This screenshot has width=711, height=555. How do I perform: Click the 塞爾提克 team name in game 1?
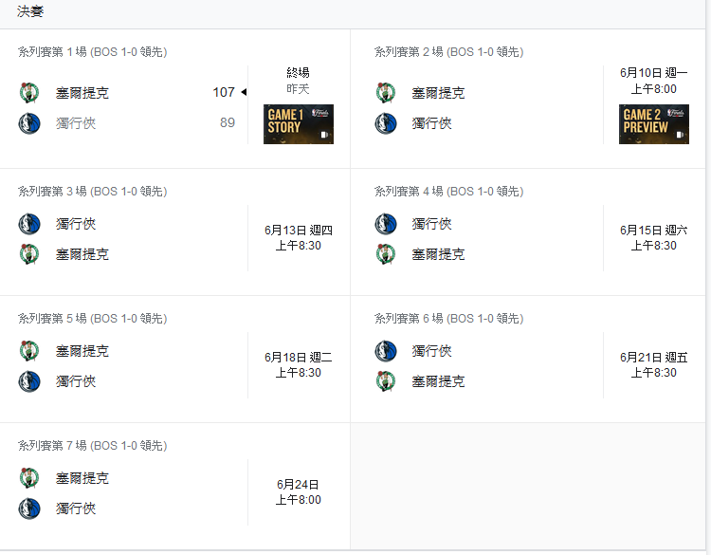[x=82, y=93]
